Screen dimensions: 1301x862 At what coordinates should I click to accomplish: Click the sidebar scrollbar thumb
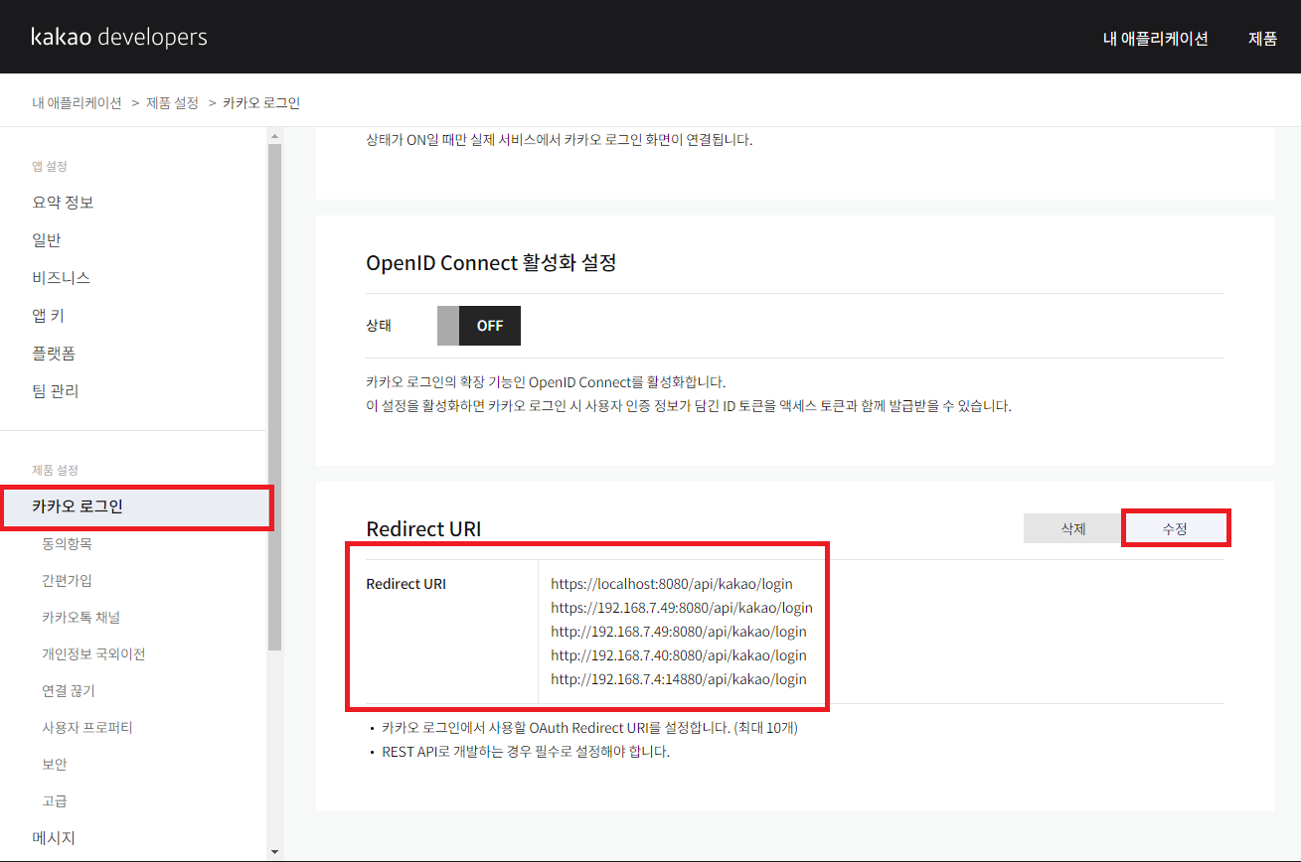(274, 396)
